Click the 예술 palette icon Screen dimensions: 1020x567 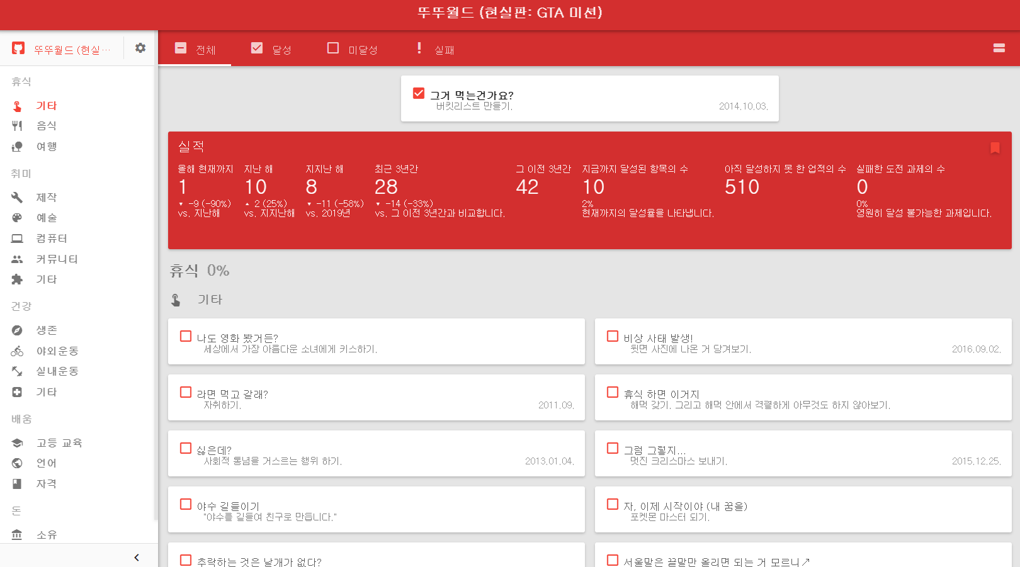click(x=17, y=218)
